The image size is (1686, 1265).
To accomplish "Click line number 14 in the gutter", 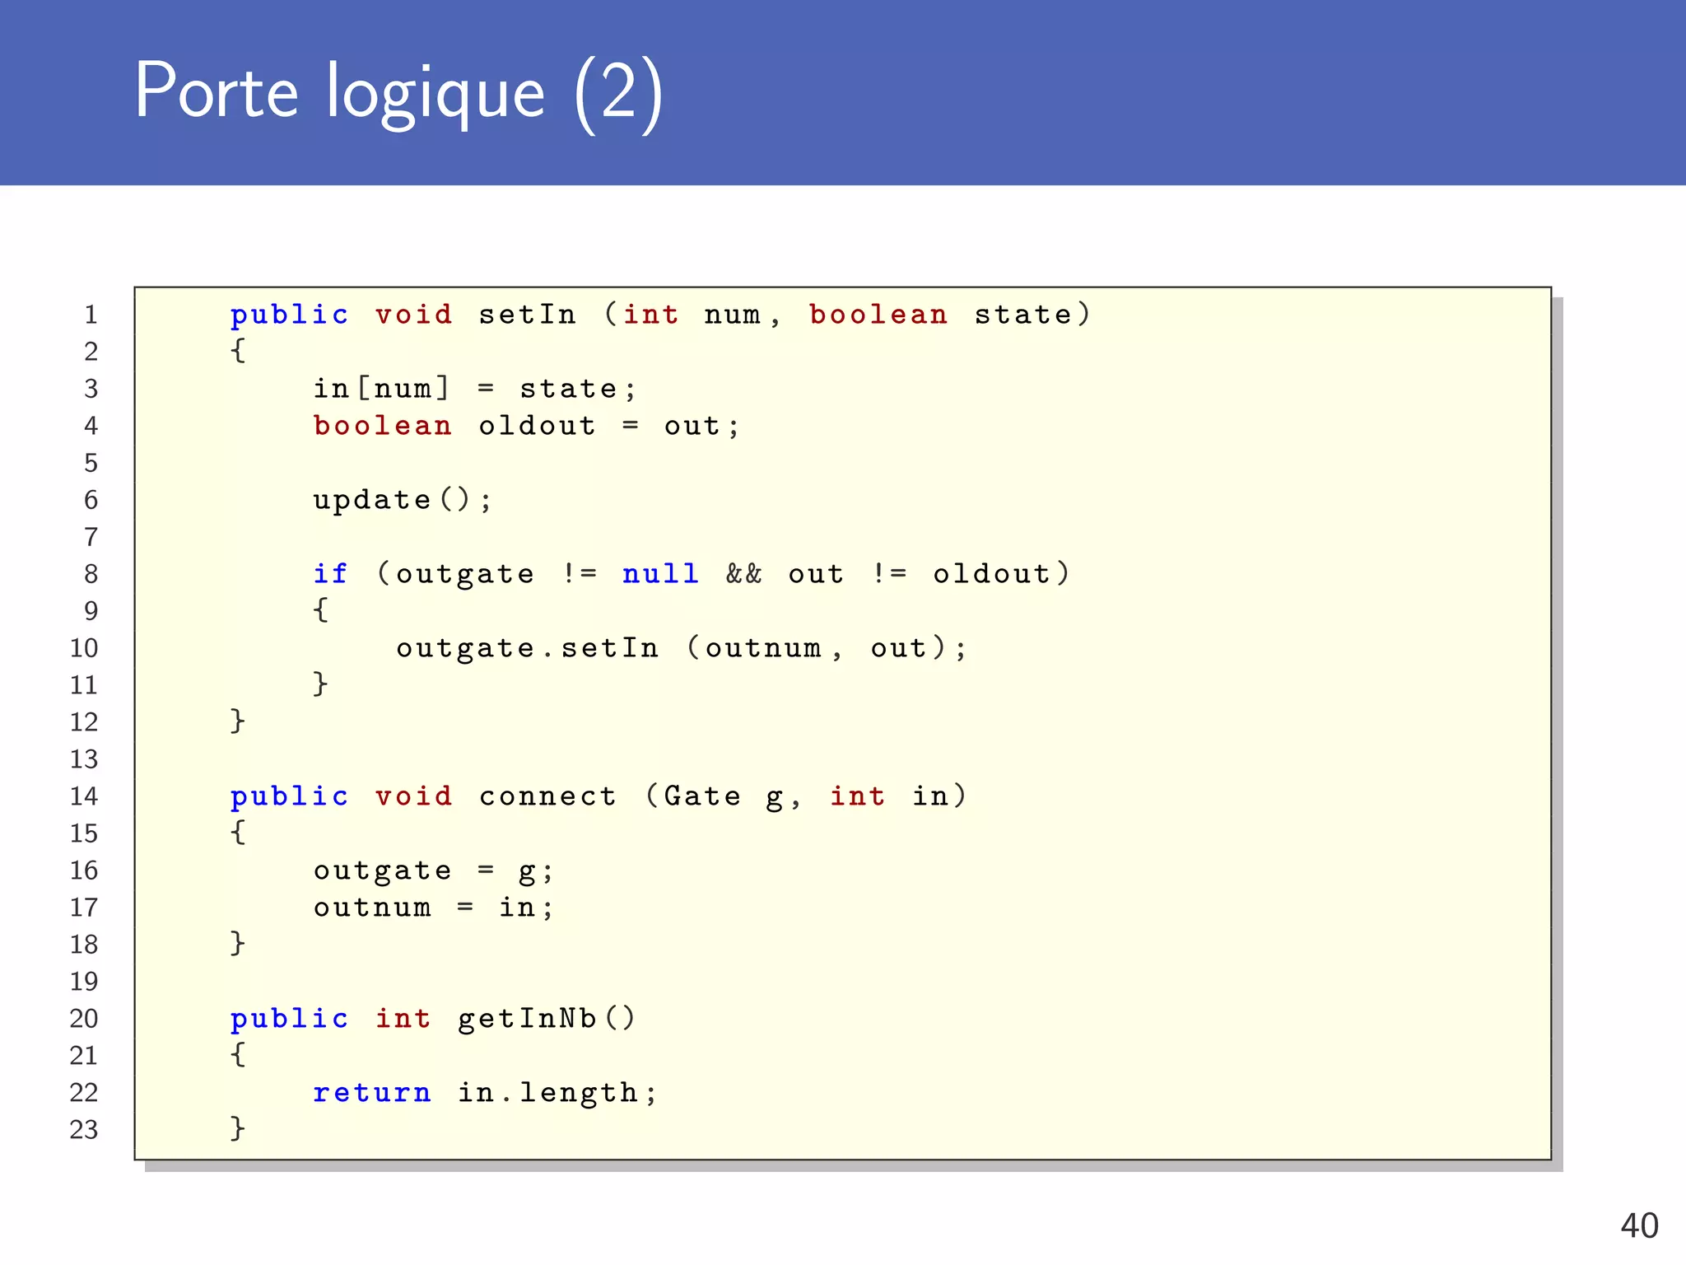I will [x=84, y=796].
